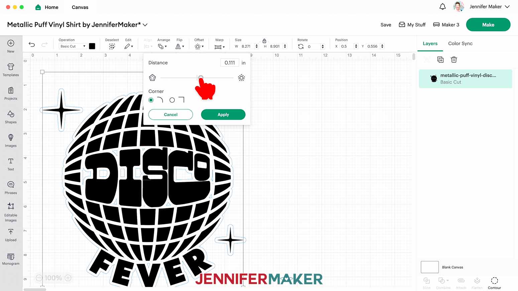Click the Rotate stepper arrows
The height and width of the screenshot is (291, 518).
point(322,46)
